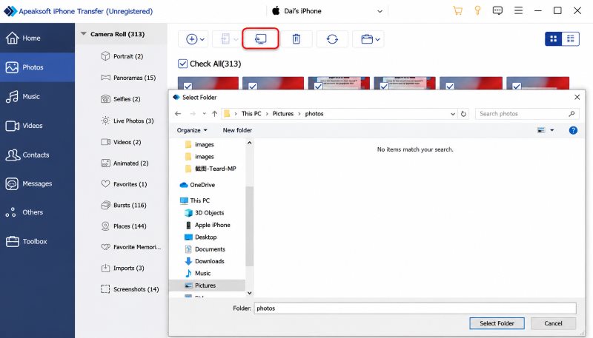Click the Delete trash can toolbar icon

click(x=296, y=39)
